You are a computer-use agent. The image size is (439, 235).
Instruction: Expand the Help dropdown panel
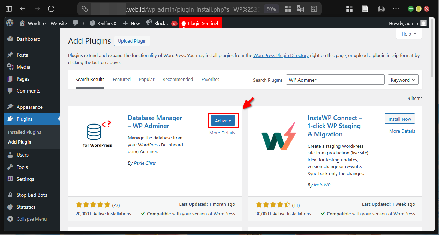pyautogui.click(x=409, y=34)
